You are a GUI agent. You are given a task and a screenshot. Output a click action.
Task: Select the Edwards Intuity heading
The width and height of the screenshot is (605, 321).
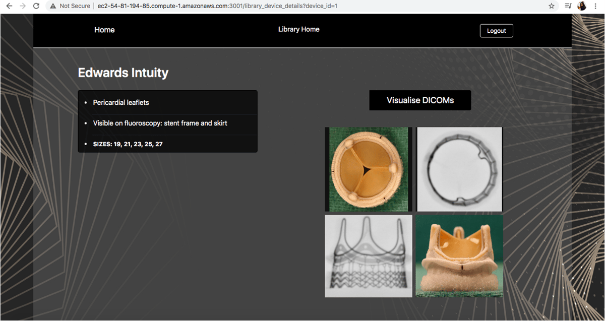[123, 73]
